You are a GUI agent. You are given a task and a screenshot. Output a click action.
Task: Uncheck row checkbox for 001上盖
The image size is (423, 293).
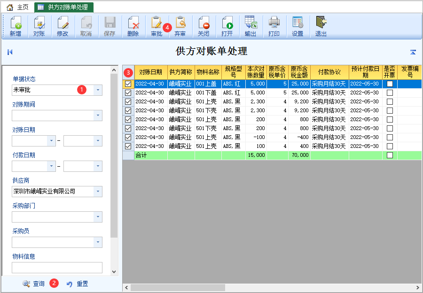click(128, 84)
